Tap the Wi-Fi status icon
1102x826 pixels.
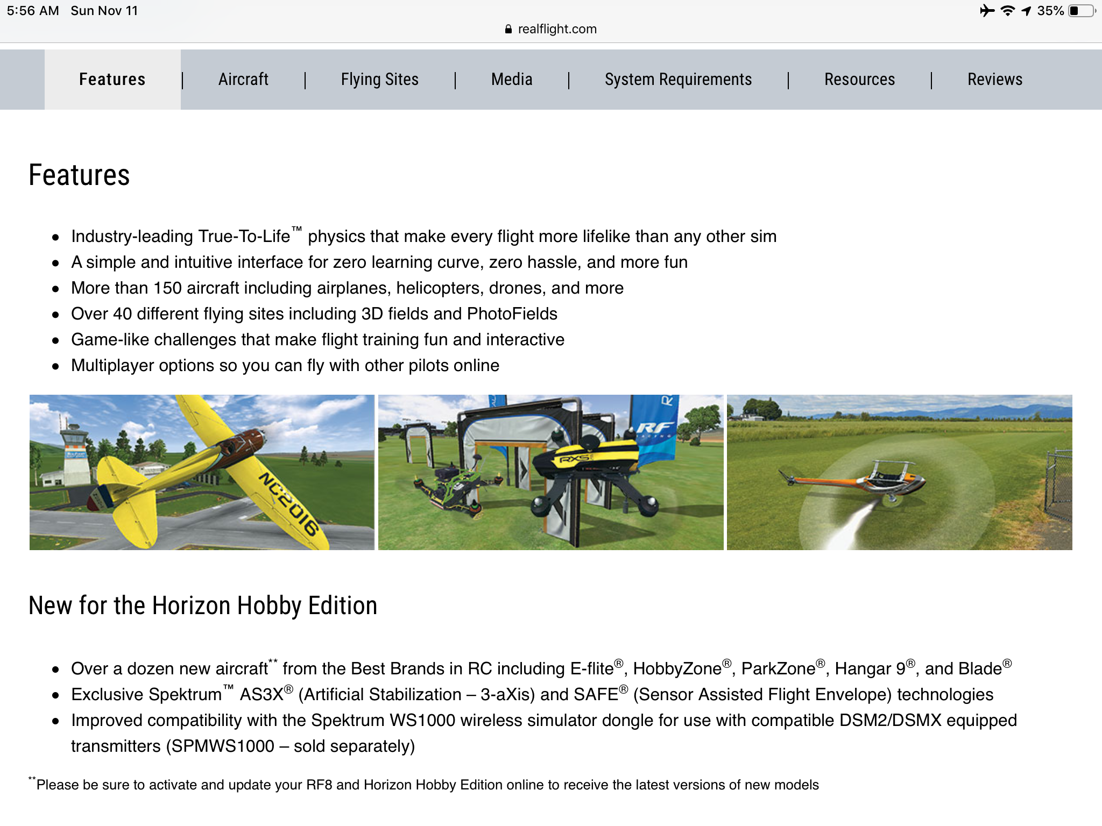click(1007, 11)
